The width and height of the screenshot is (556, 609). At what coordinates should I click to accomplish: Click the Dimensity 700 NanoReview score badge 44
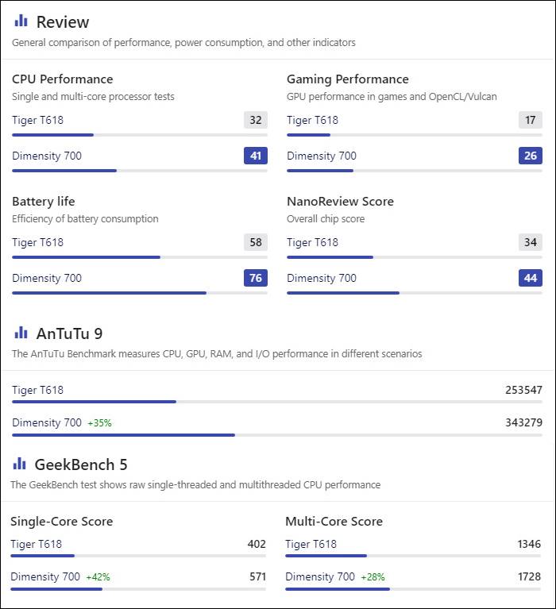pyautogui.click(x=530, y=278)
